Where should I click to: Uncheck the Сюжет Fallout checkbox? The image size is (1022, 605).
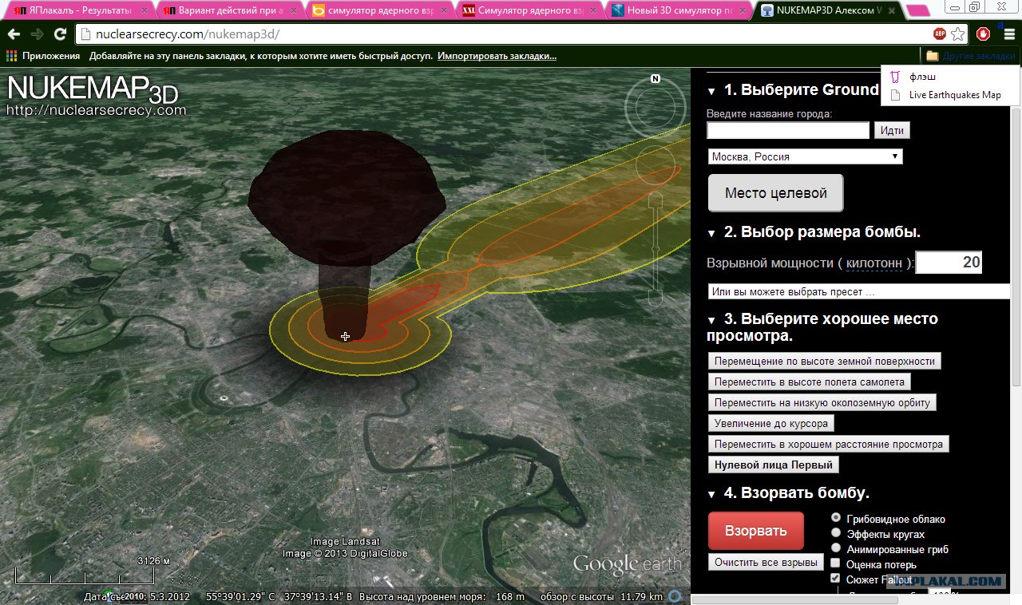point(836,579)
